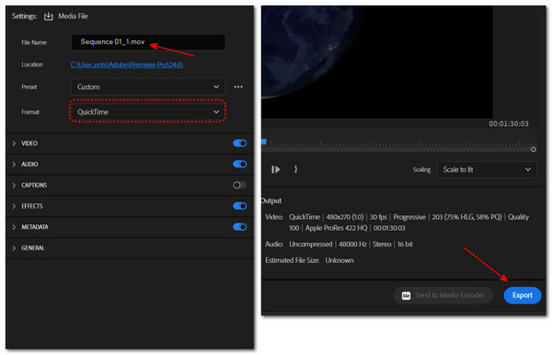Expand the CAPTIONS section
The width and height of the screenshot is (552, 355).
click(14, 185)
